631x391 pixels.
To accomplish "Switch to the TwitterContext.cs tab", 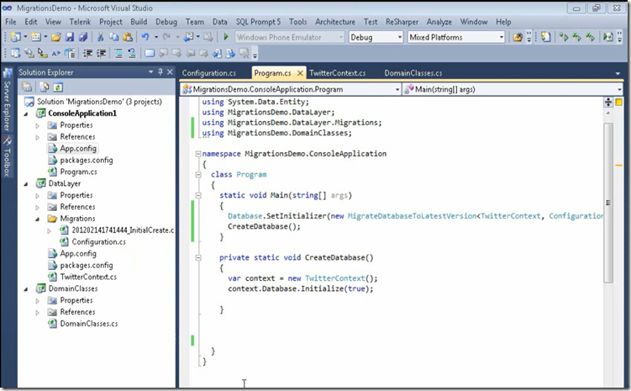I will (337, 73).
